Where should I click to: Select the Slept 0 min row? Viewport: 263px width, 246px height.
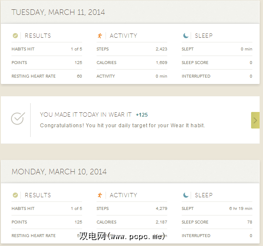click(217, 49)
